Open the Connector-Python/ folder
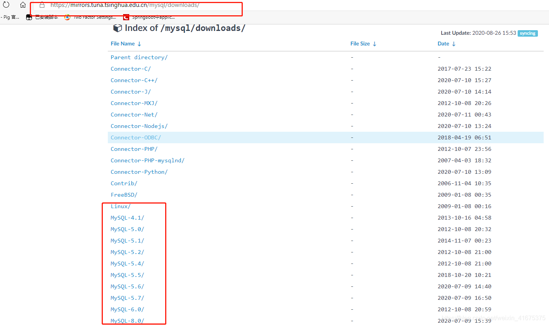This screenshot has height=325, width=549. (139, 172)
